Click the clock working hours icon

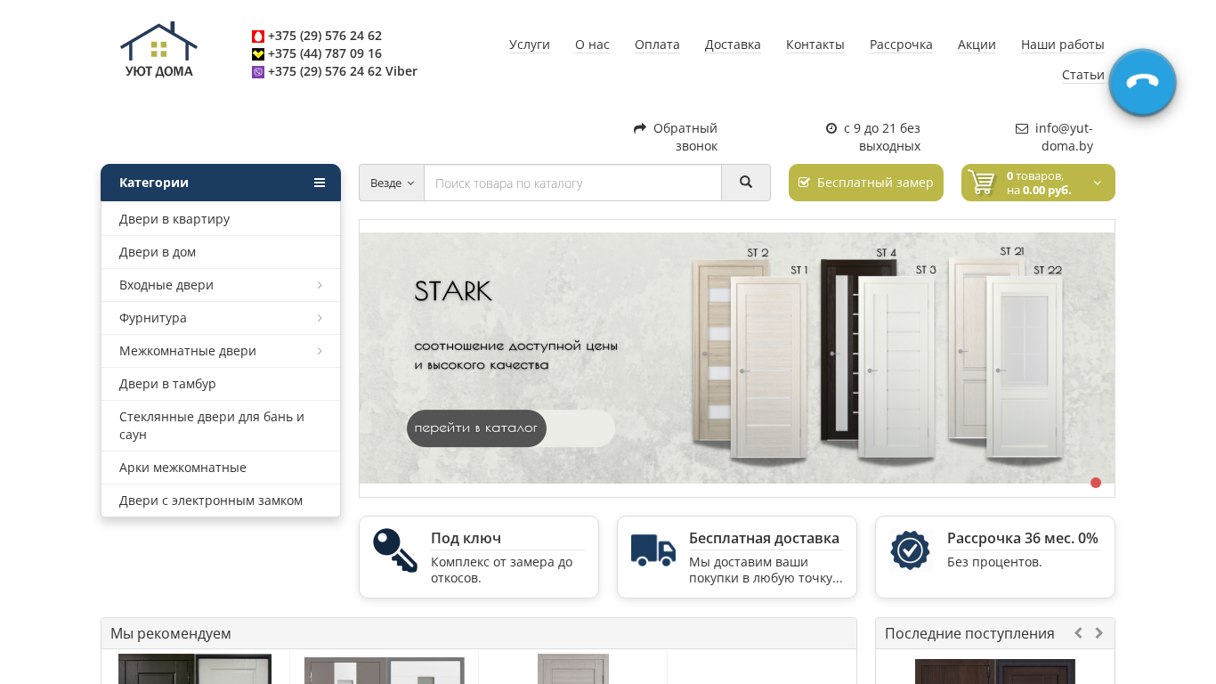[x=831, y=128]
